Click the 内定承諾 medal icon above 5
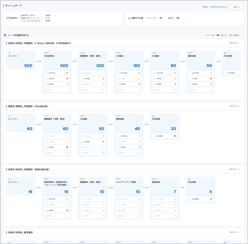The image size is (248, 244). pyautogui.click(x=189, y=179)
